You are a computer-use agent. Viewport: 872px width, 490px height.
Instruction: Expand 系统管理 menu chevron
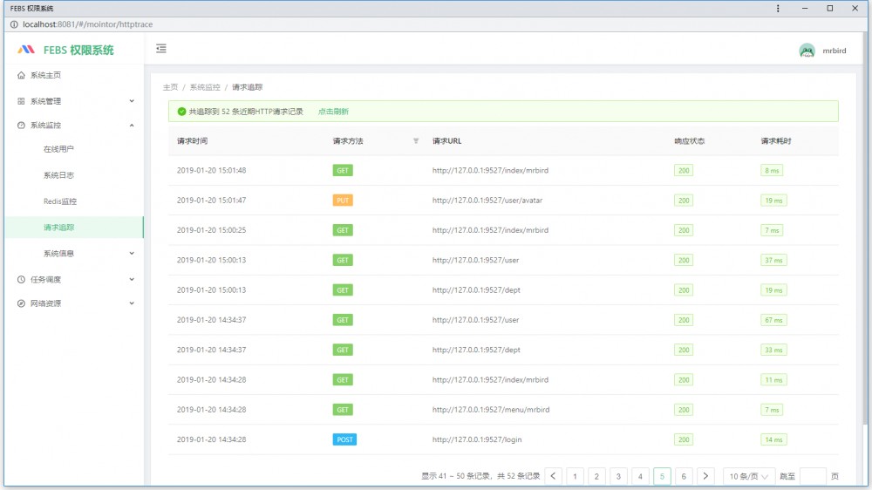132,101
